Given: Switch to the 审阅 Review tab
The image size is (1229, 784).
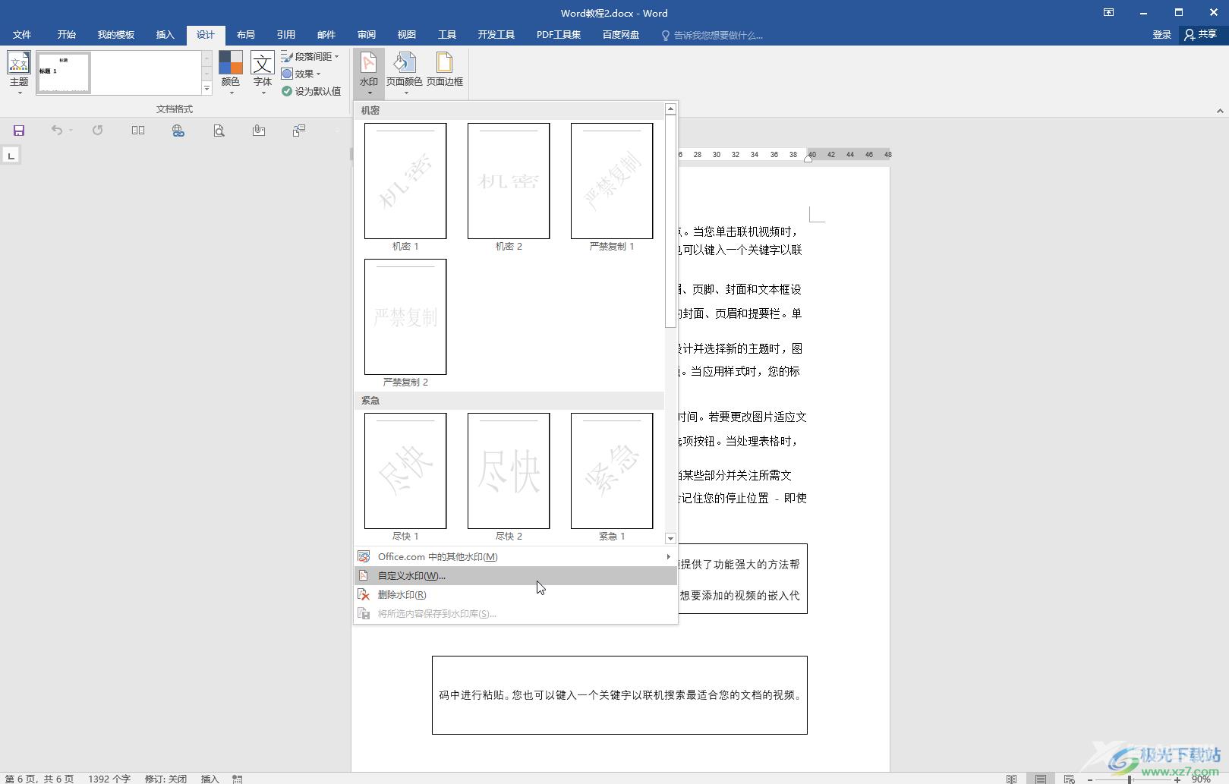Looking at the screenshot, I should tap(366, 34).
